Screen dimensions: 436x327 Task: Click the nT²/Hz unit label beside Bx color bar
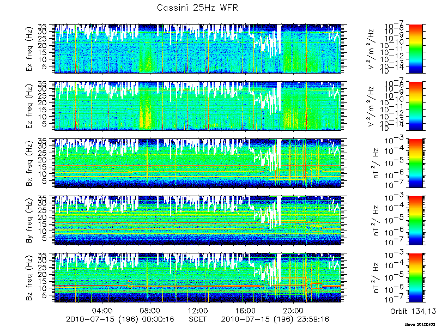(376, 163)
